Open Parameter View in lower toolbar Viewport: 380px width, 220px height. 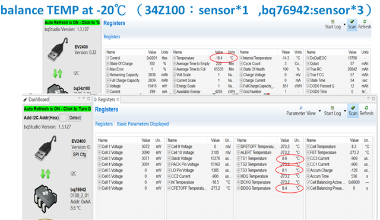(x=301, y=111)
